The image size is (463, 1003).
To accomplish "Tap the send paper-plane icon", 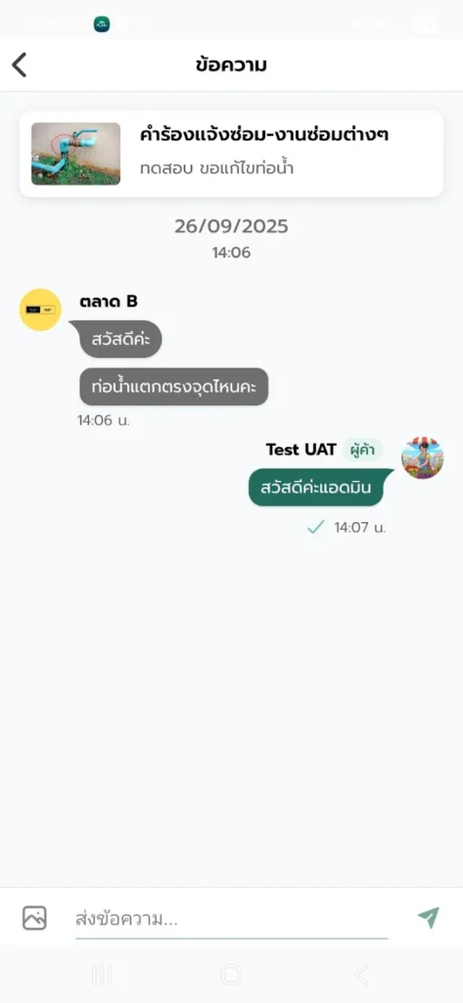I will point(429,918).
